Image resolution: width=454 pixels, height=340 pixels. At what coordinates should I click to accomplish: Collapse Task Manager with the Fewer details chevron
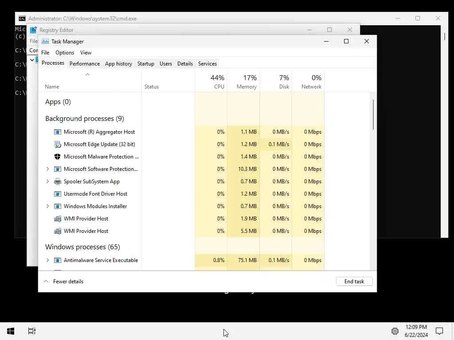click(46, 281)
